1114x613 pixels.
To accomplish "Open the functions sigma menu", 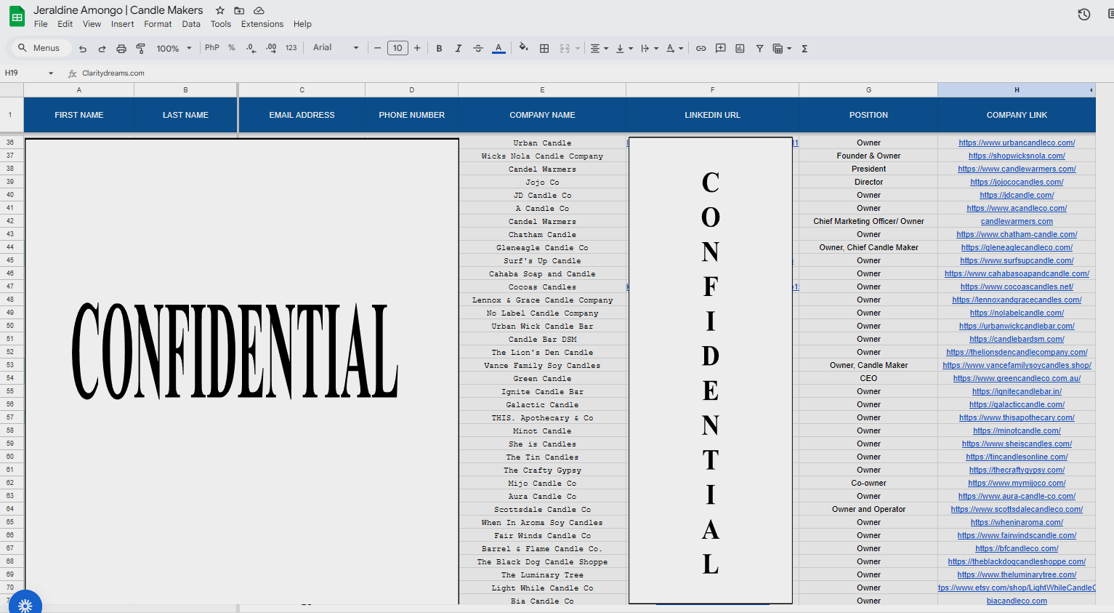I will tap(804, 49).
